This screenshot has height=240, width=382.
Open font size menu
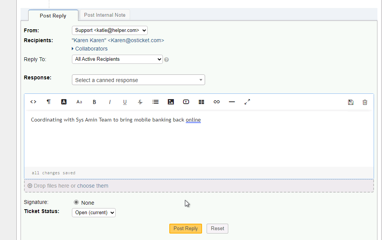pos(79,102)
